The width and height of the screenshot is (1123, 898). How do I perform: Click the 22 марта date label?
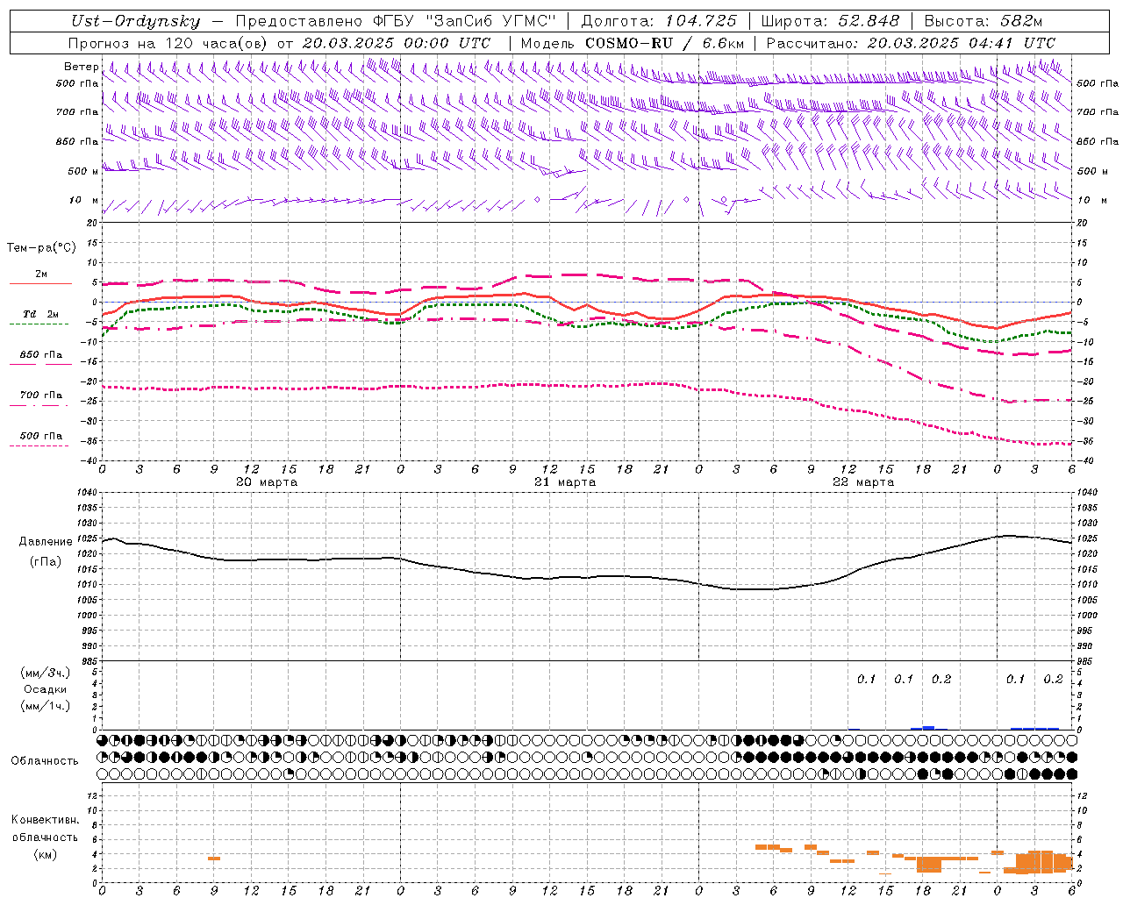click(863, 481)
